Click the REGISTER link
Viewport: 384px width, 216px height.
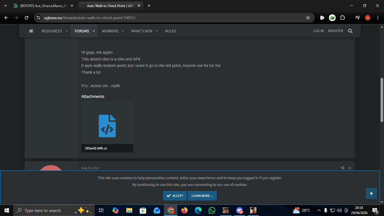point(335,31)
